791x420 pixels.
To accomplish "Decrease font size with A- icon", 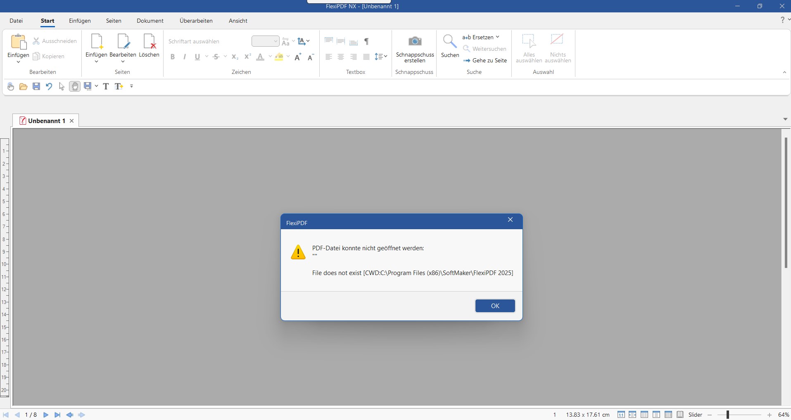I will coord(311,57).
